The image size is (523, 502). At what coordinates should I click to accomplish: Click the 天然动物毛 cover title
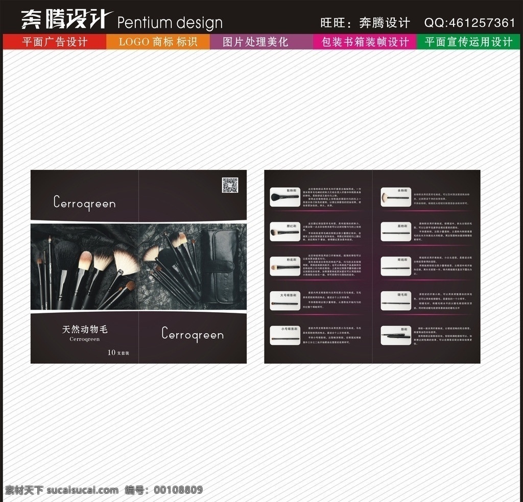click(85, 329)
